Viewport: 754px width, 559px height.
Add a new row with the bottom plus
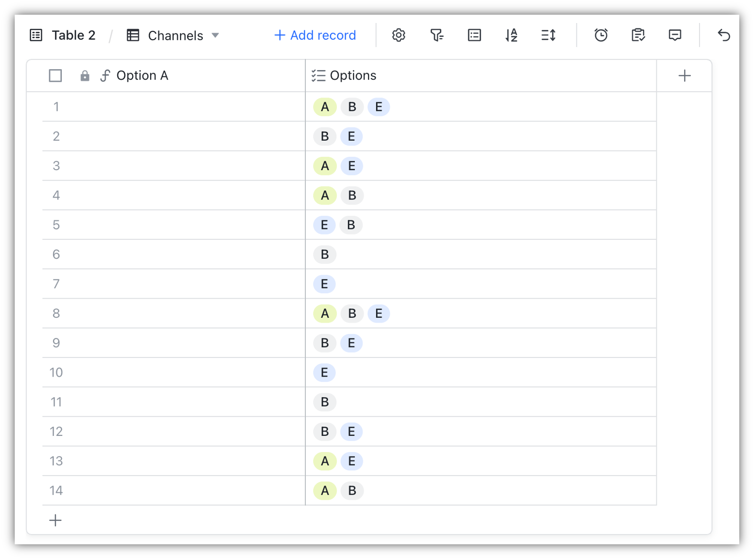(55, 520)
